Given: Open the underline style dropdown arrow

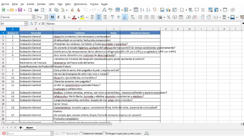Looking at the screenshot, I should pyautogui.click(x=69, y=17).
